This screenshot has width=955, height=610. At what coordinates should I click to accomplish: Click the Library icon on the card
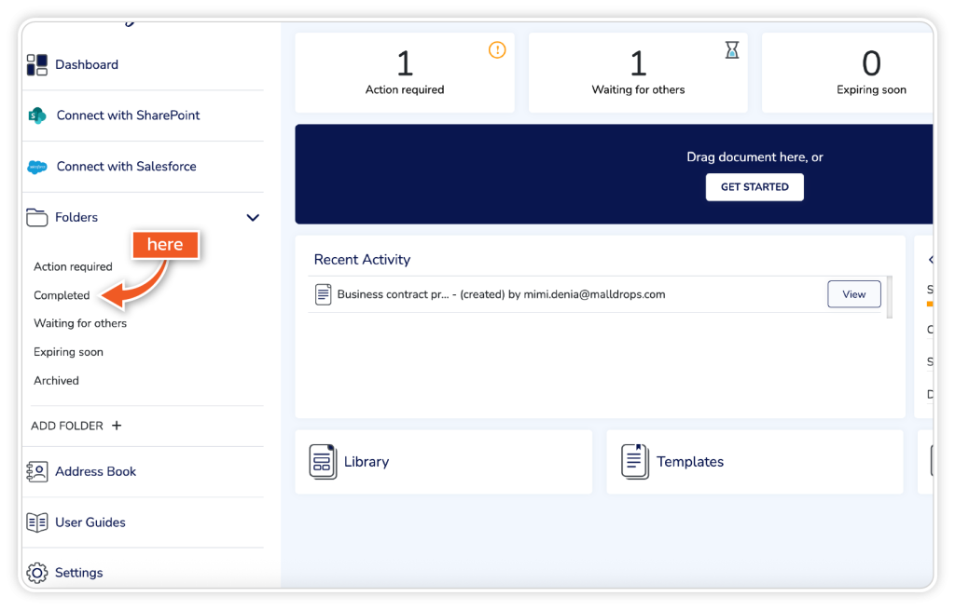click(323, 462)
